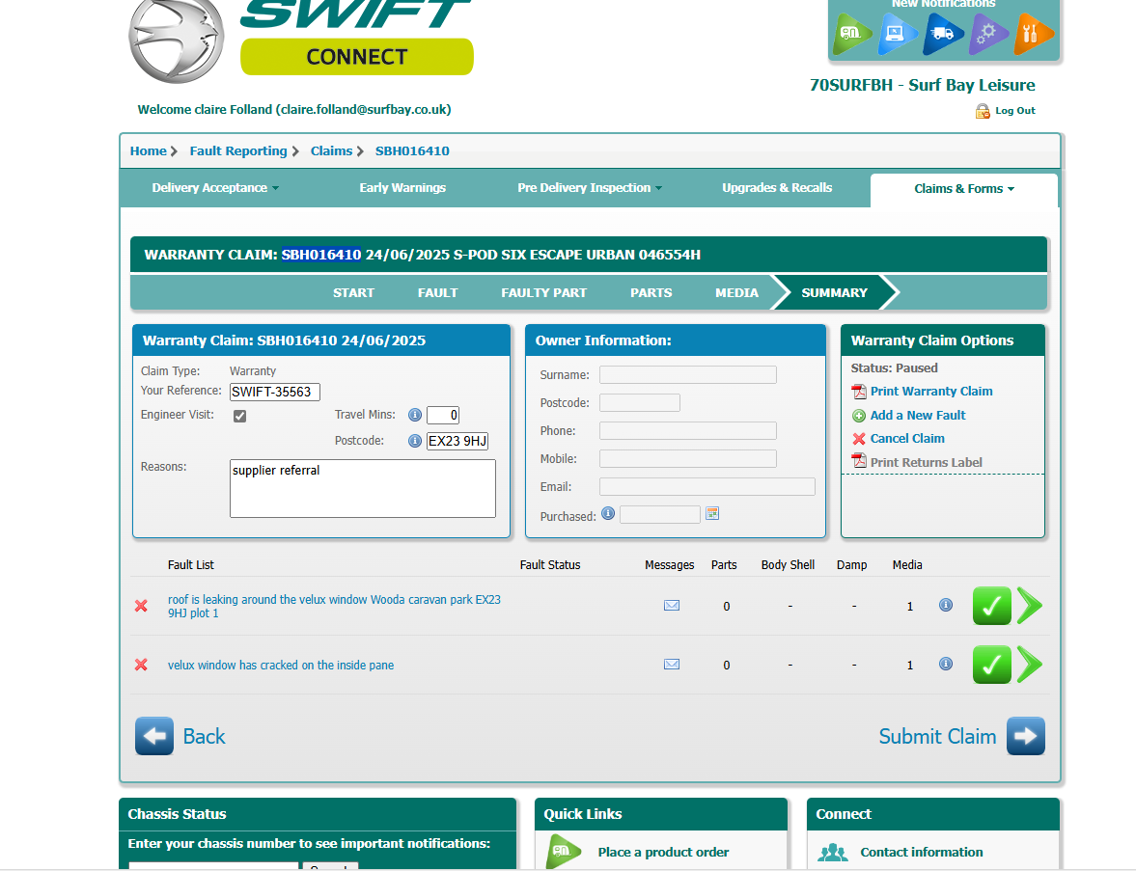Viewport: 1136px width, 871px height.
Task: Click the light blue laptop notification icon
Action: click(x=897, y=34)
